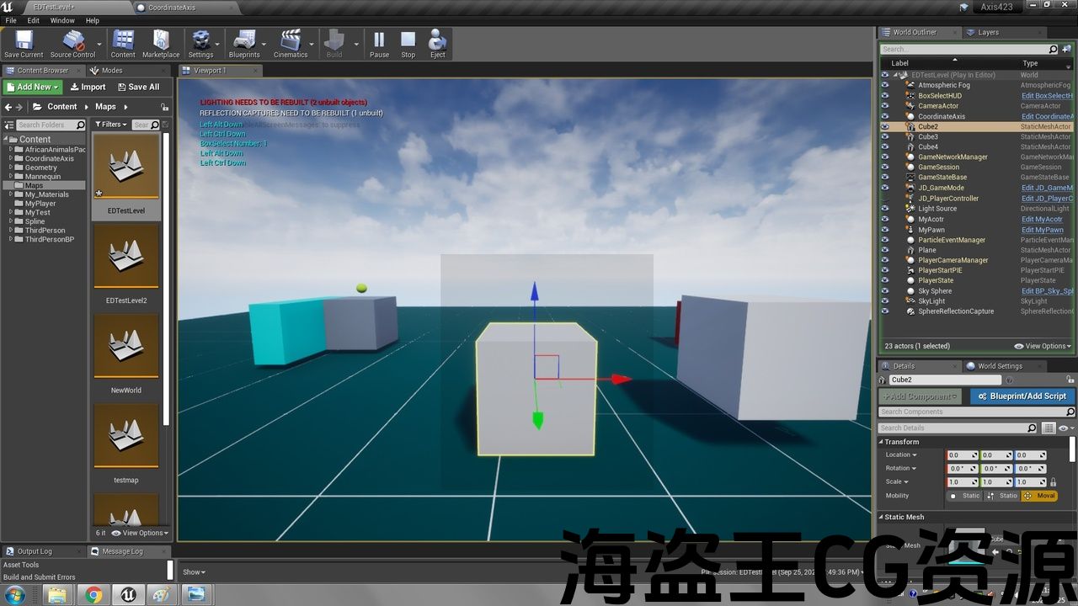The height and width of the screenshot is (606, 1078).
Task: Hide the Light Source actor via eye icon
Action: click(884, 209)
